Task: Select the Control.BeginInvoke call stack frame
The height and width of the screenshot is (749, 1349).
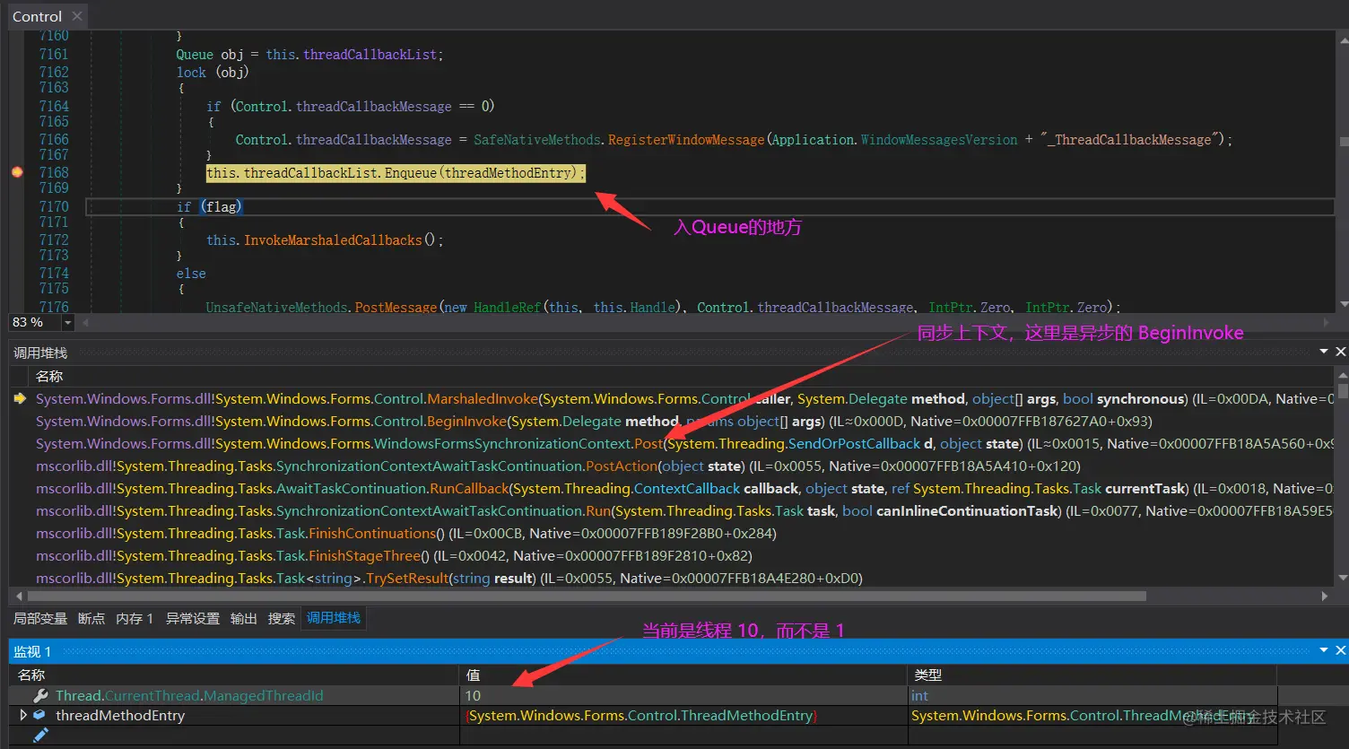Action: 594,421
